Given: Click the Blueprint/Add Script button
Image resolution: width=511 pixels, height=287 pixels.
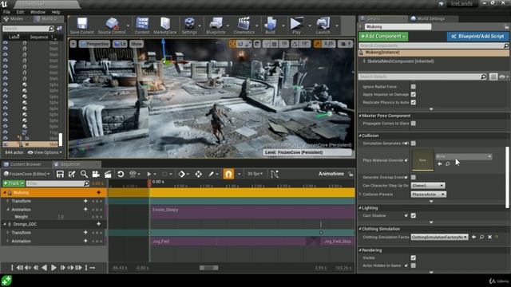Looking at the screenshot, I should pos(477,37).
